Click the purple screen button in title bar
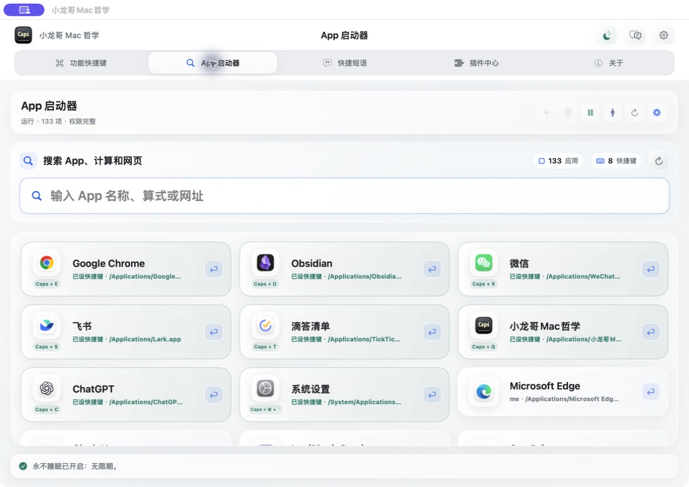This screenshot has width=689, height=487. [x=24, y=10]
